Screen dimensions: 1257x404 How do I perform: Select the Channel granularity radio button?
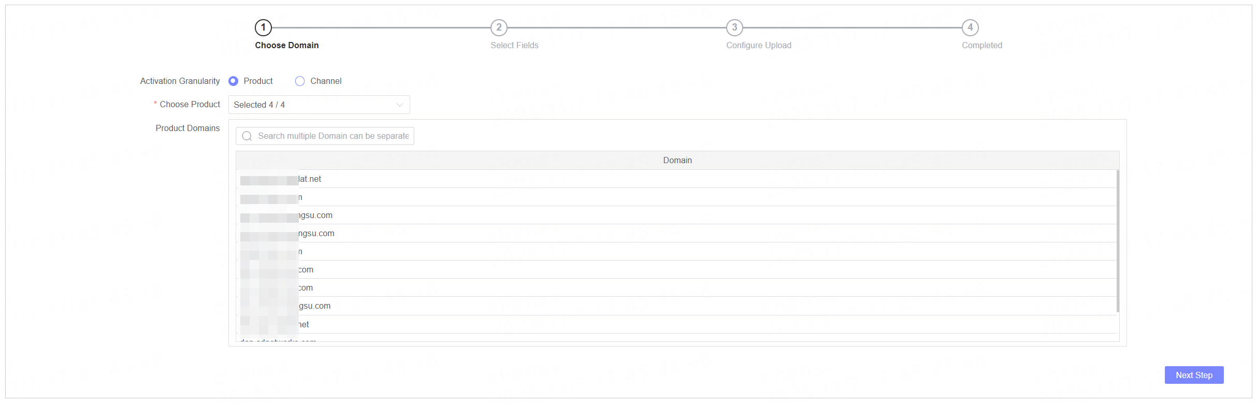(x=300, y=81)
